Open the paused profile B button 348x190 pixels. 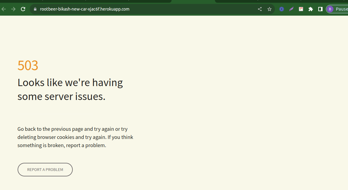coord(337,9)
